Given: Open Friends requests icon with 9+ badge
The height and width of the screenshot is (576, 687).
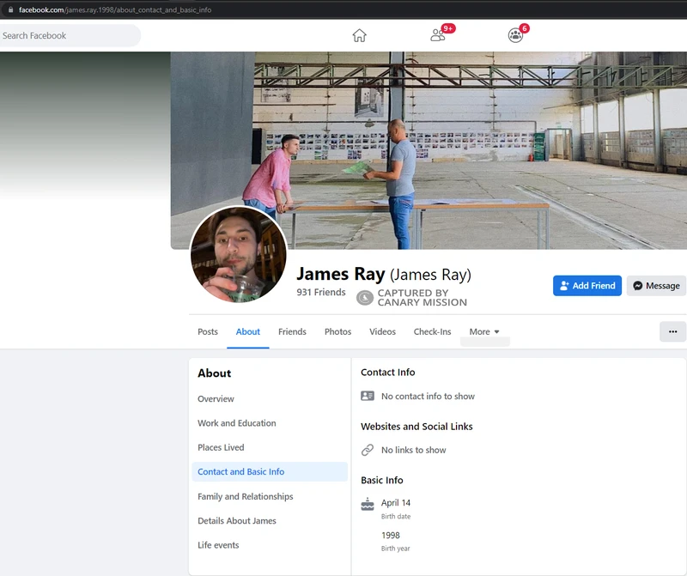Looking at the screenshot, I should coord(438,35).
